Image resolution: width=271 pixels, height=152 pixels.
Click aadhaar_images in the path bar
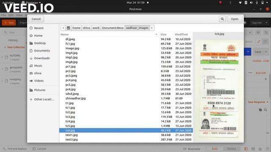click(x=137, y=28)
